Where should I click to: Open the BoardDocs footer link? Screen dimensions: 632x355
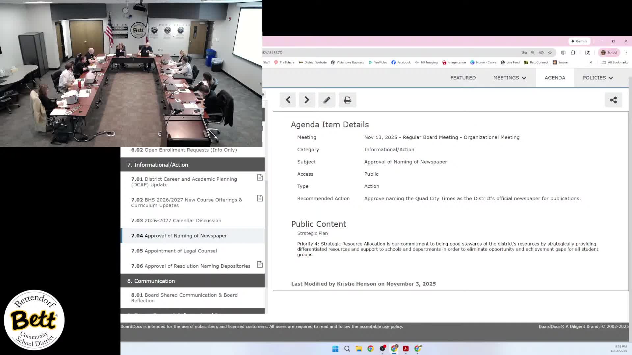point(549,326)
